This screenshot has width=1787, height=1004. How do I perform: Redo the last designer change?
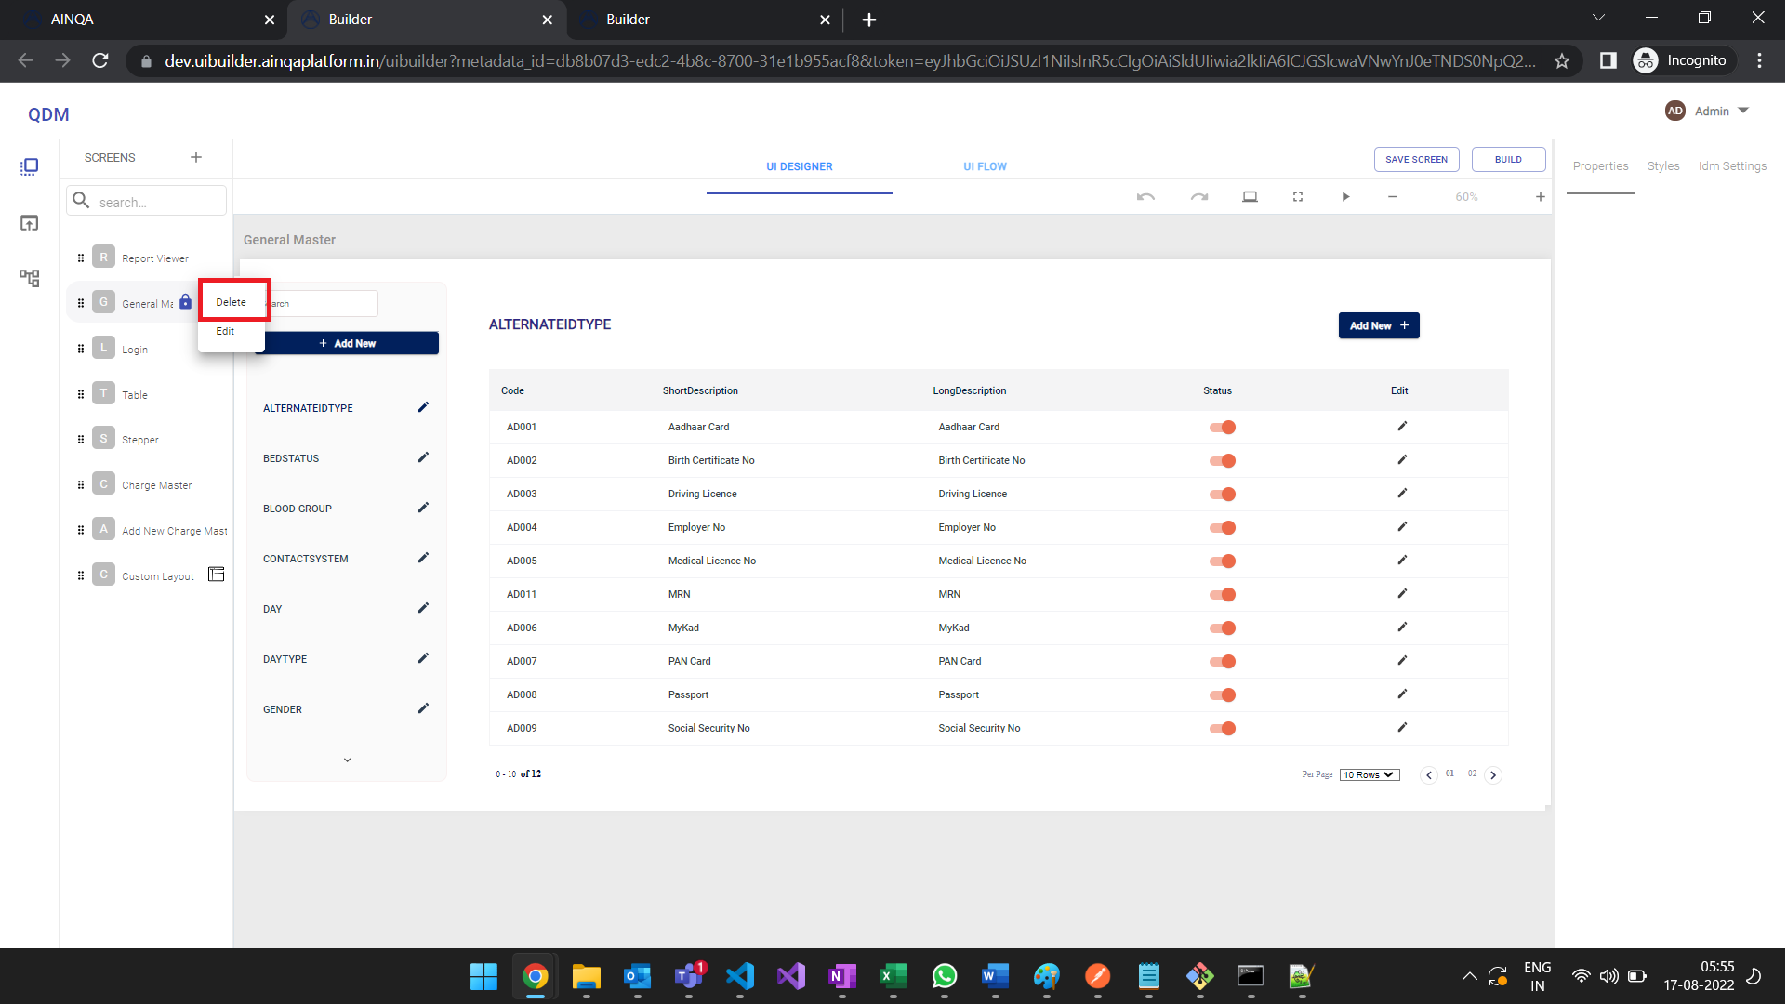click(1199, 197)
